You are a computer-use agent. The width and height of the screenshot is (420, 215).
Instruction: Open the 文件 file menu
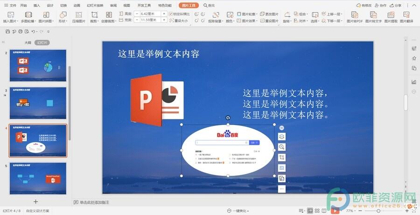click(x=10, y=5)
